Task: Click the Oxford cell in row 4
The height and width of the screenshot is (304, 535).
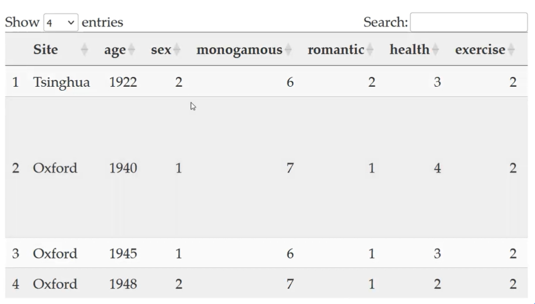Action: coord(55,284)
